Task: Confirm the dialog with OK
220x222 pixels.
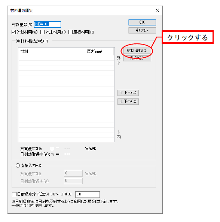Action: click(x=142, y=22)
